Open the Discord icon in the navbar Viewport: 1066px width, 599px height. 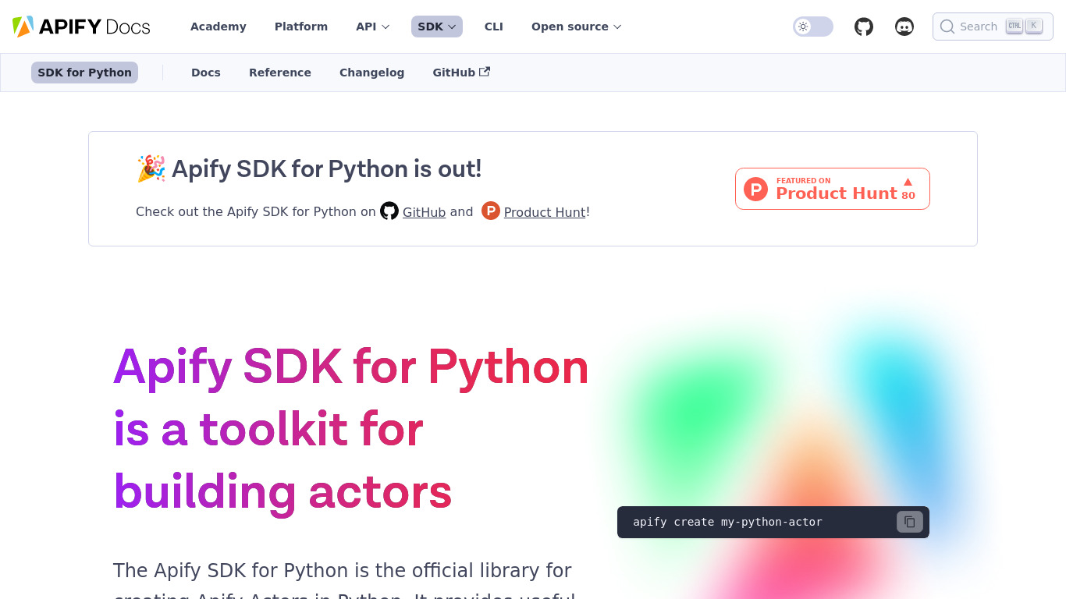point(904,27)
